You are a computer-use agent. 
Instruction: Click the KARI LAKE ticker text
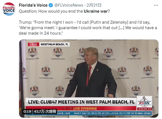click(64, 113)
